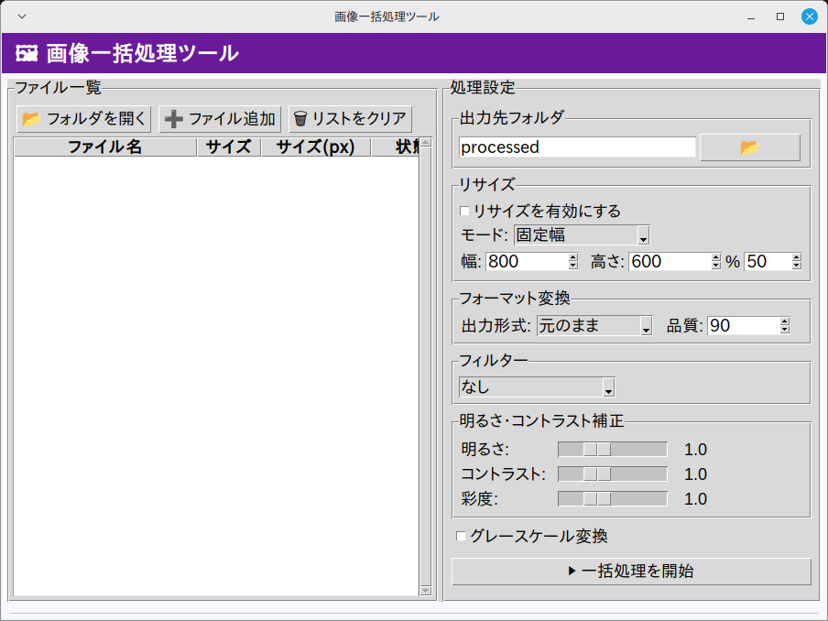Click the リストをクリア clear list button
This screenshot has height=621, width=828.
pos(350,119)
